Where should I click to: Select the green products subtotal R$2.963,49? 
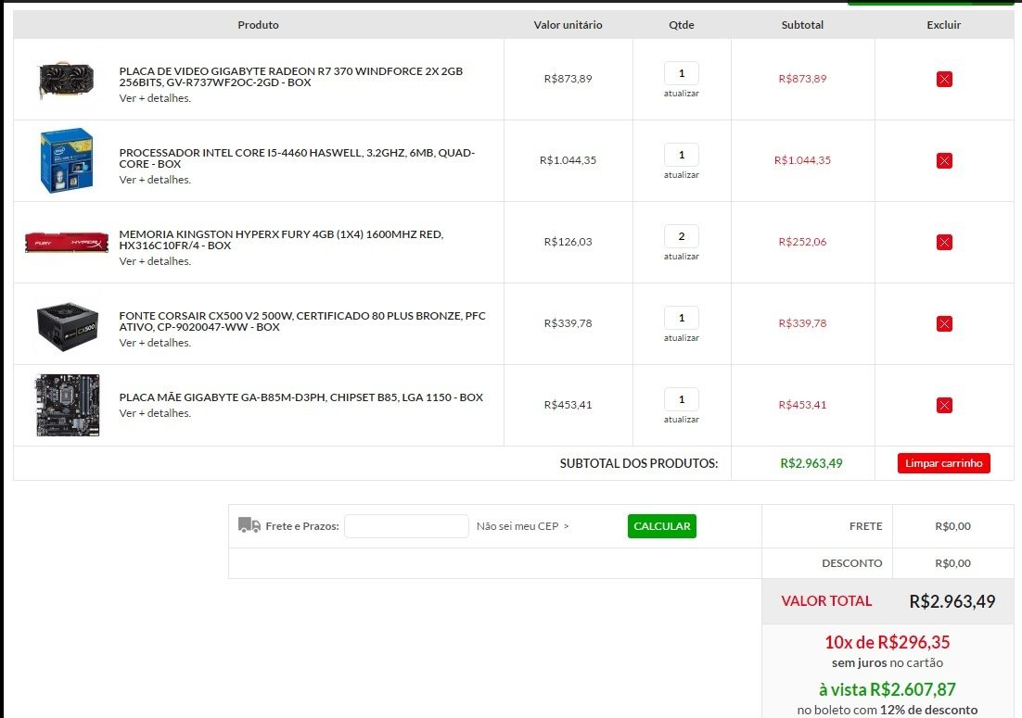coord(811,463)
